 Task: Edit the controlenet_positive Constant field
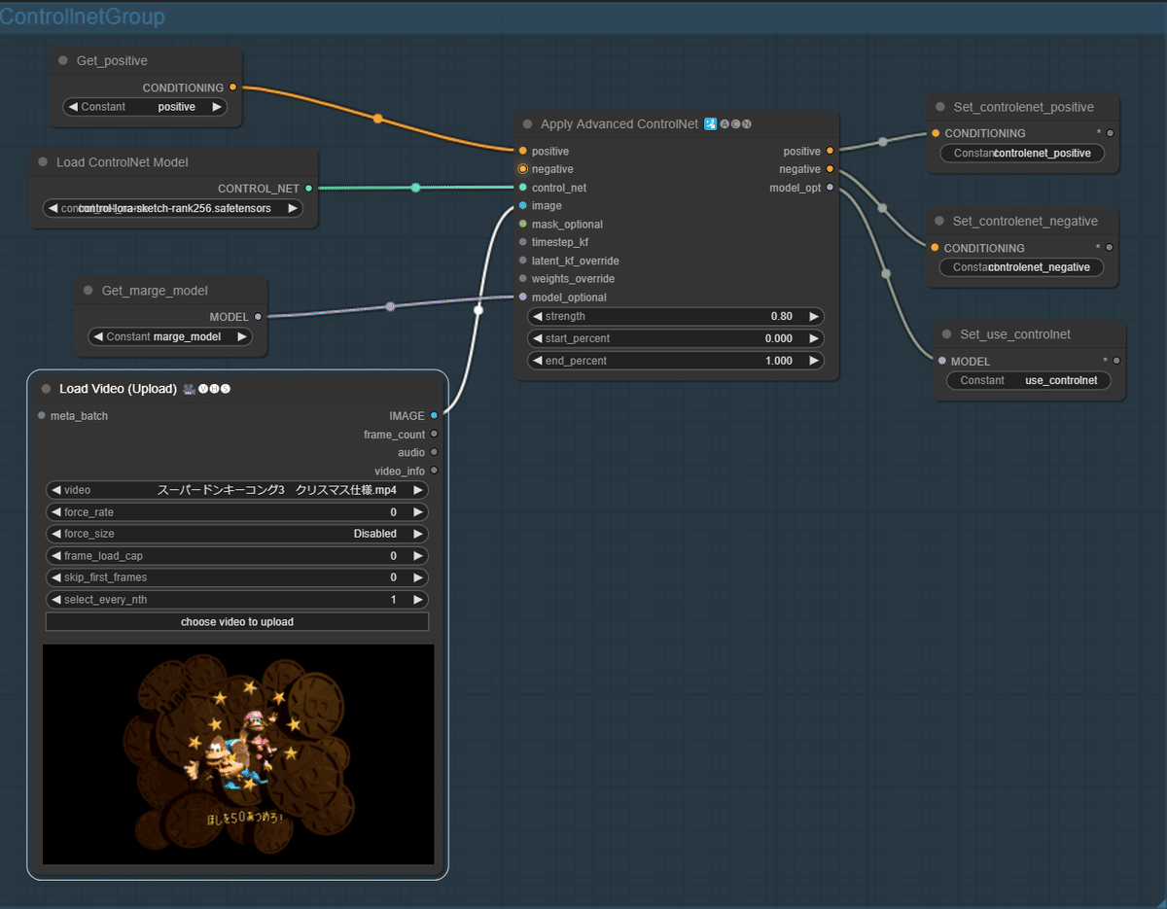(1022, 153)
